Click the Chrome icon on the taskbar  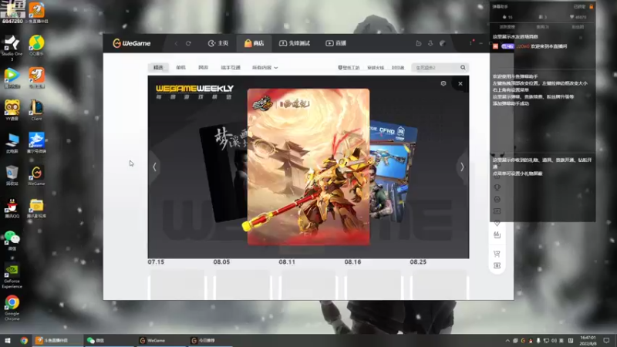tap(24, 340)
